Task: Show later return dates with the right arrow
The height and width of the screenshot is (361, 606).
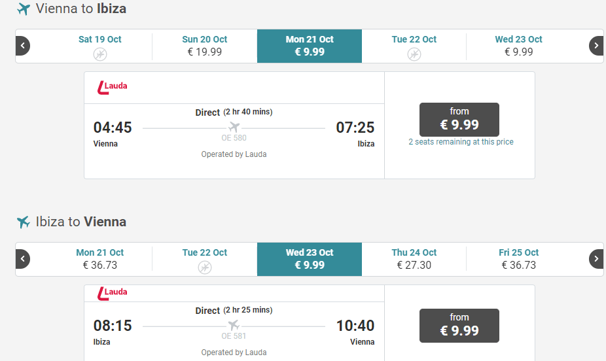Action: [596, 259]
